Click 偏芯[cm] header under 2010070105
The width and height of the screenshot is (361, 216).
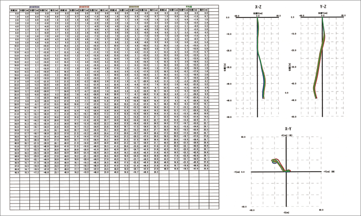104,10
